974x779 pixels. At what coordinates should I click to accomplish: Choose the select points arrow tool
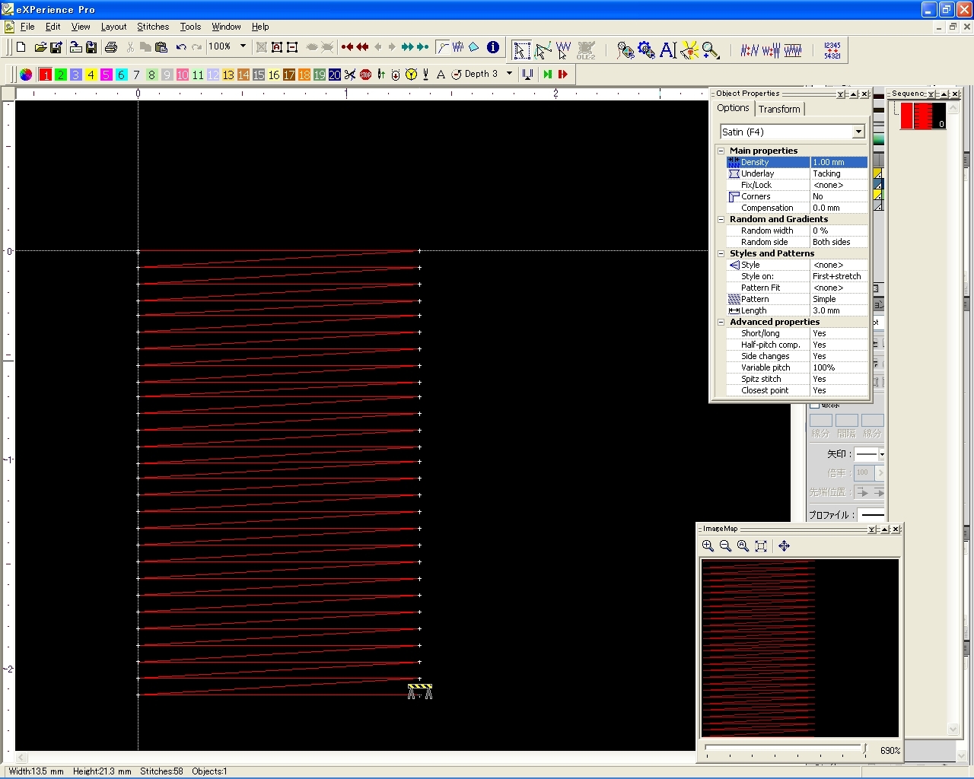coord(543,50)
